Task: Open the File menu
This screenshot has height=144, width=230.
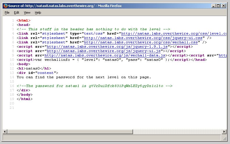Action: 7,13
